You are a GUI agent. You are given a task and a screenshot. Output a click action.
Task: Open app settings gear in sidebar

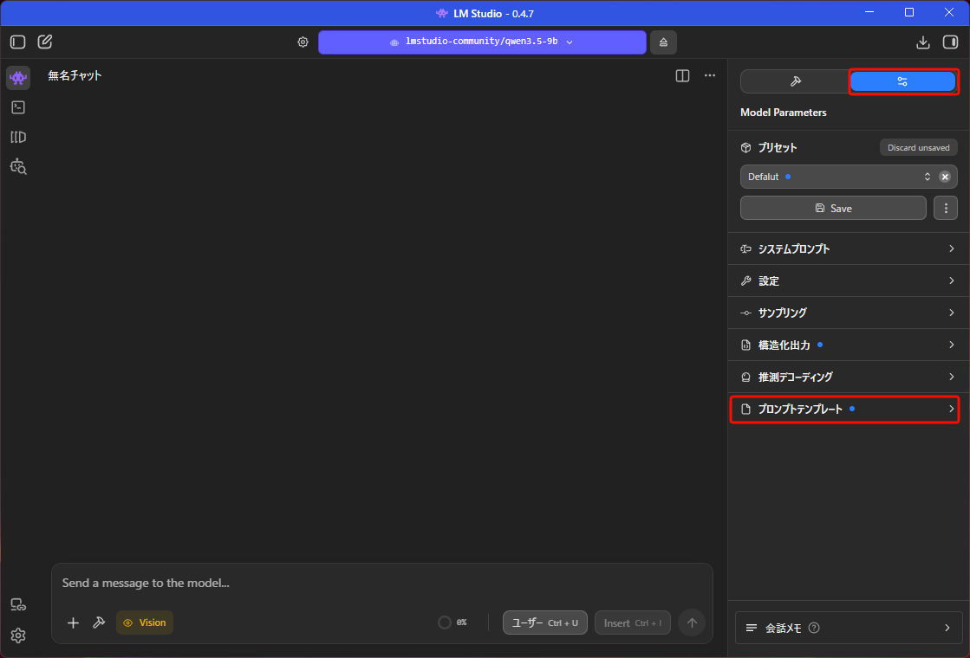tap(18, 635)
